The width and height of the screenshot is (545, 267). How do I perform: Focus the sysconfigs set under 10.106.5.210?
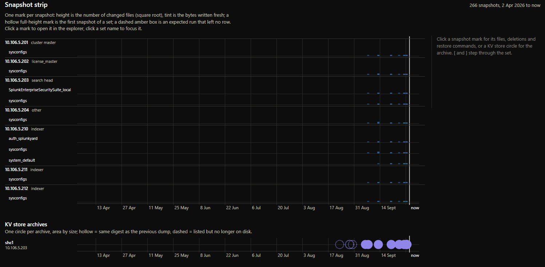18,149
